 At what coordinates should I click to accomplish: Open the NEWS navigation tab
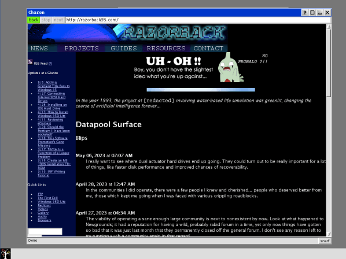point(39,48)
